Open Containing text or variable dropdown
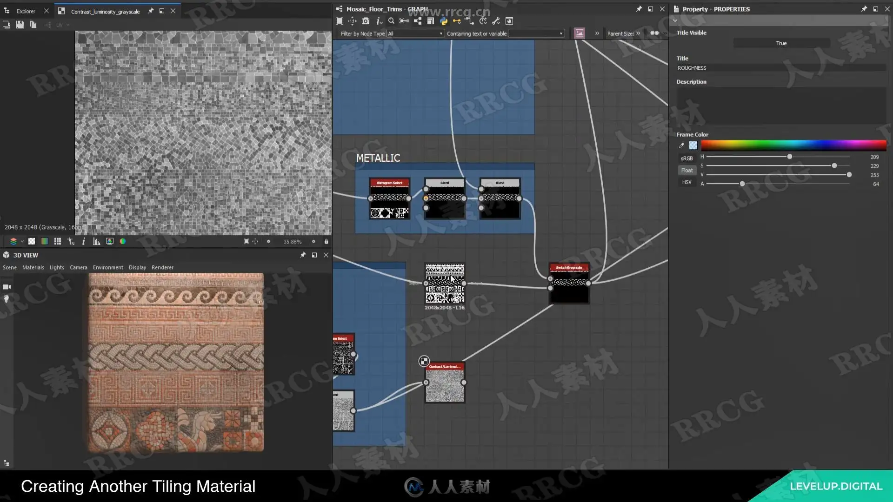Image resolution: width=893 pixels, height=502 pixels. pyautogui.click(x=536, y=33)
